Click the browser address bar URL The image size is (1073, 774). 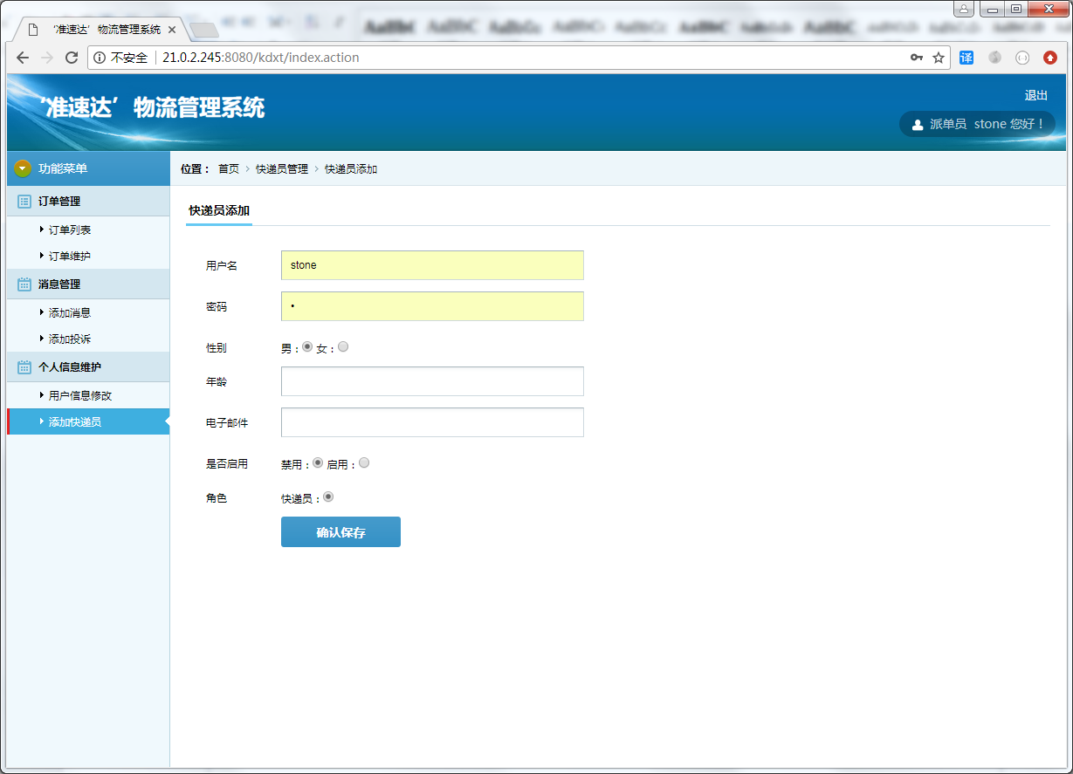(x=261, y=58)
